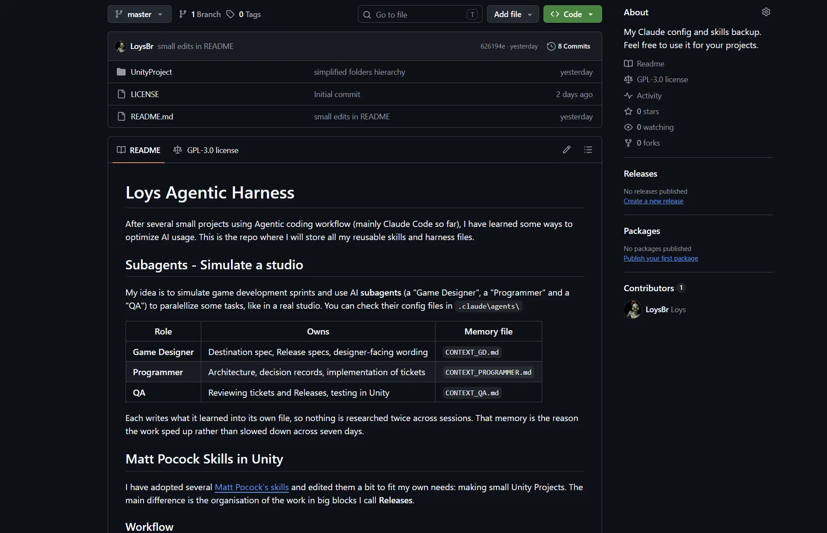Click the LoysBr username in Contributors

[x=657, y=310]
